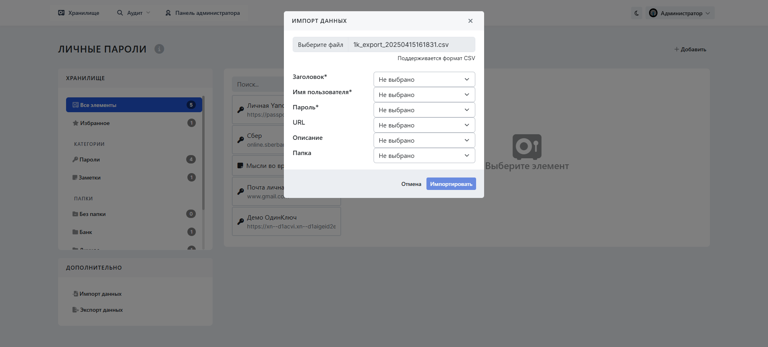
Task: Click the storage sidebar scrollbar
Action: pyautogui.click(x=203, y=152)
